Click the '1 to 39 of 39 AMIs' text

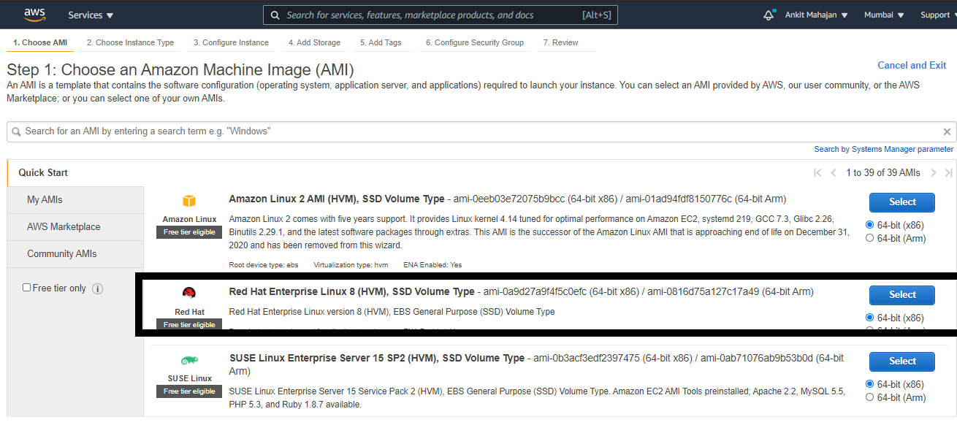click(x=883, y=173)
